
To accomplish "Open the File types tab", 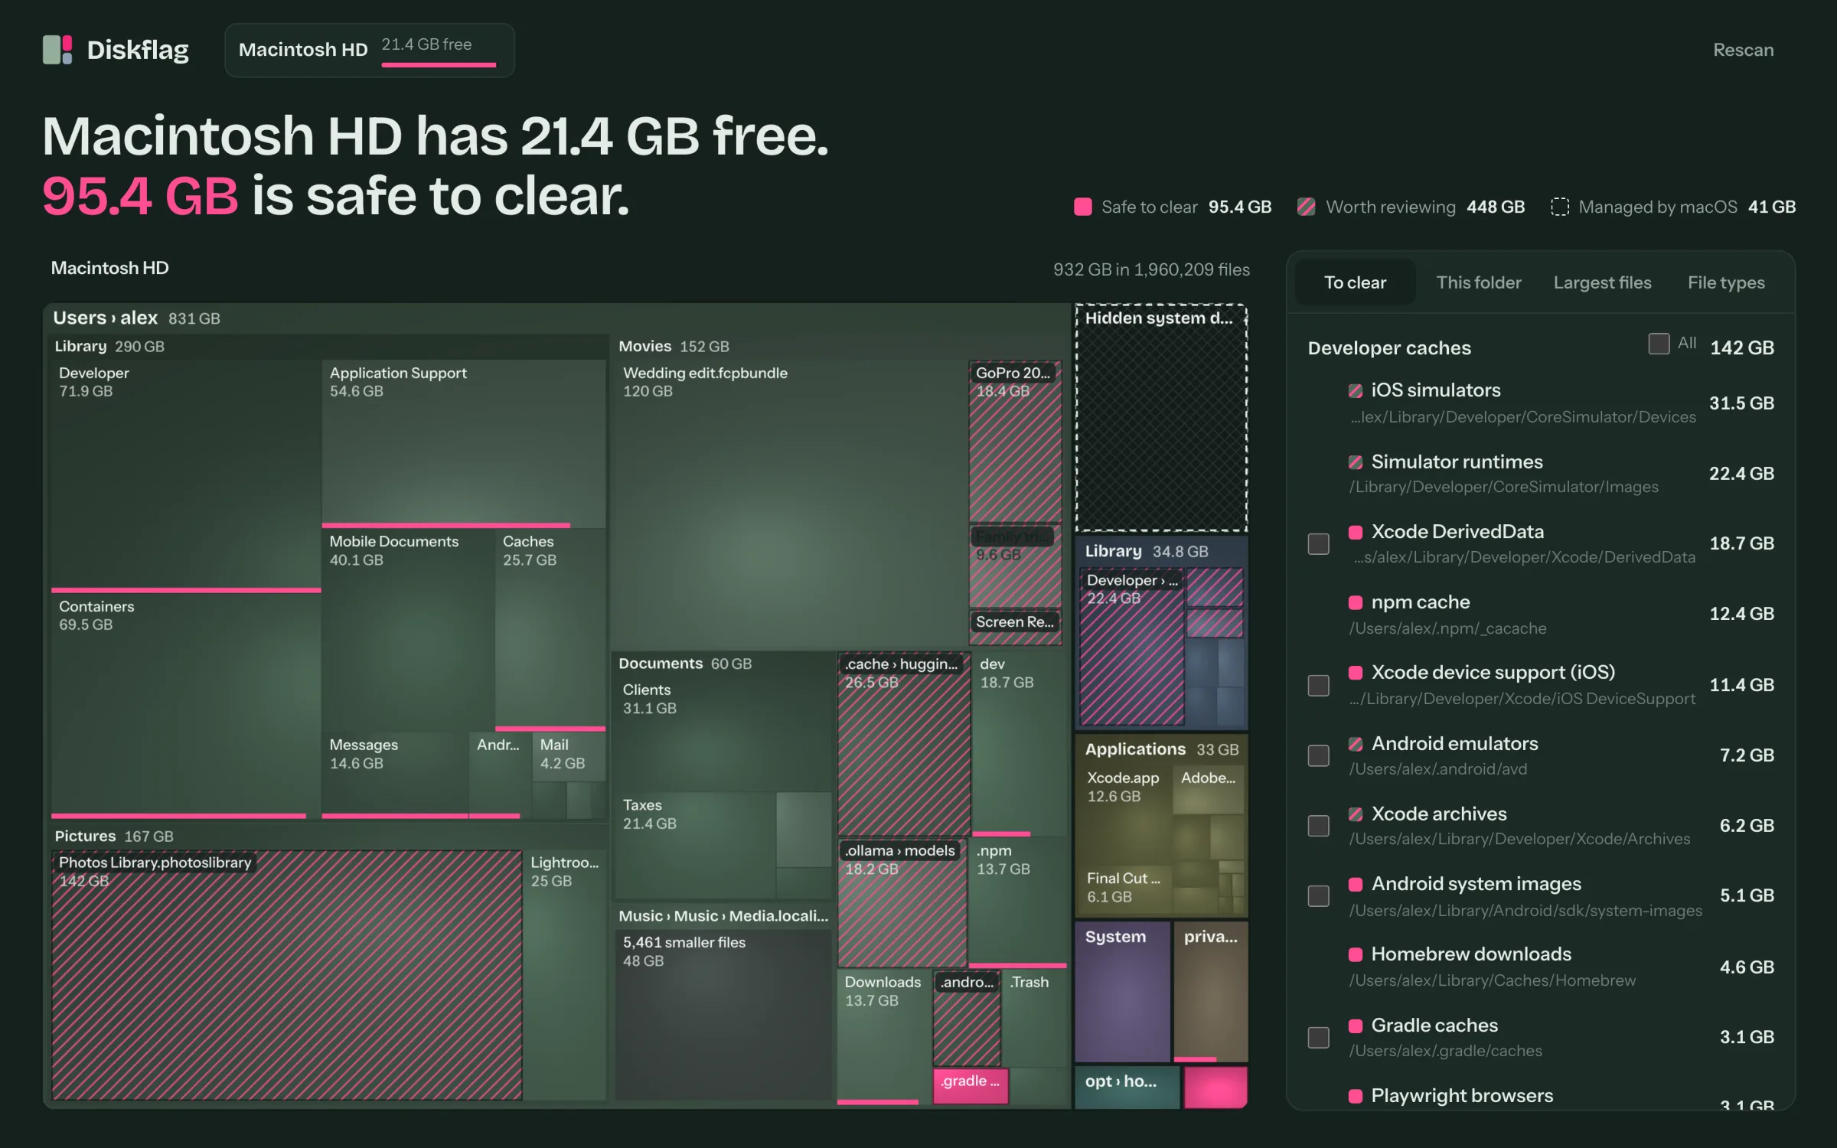I will 1726,282.
